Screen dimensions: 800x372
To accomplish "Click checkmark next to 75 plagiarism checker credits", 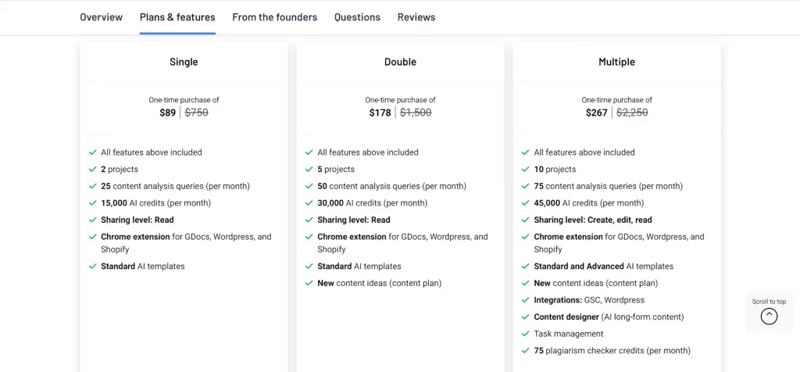I will coord(526,351).
